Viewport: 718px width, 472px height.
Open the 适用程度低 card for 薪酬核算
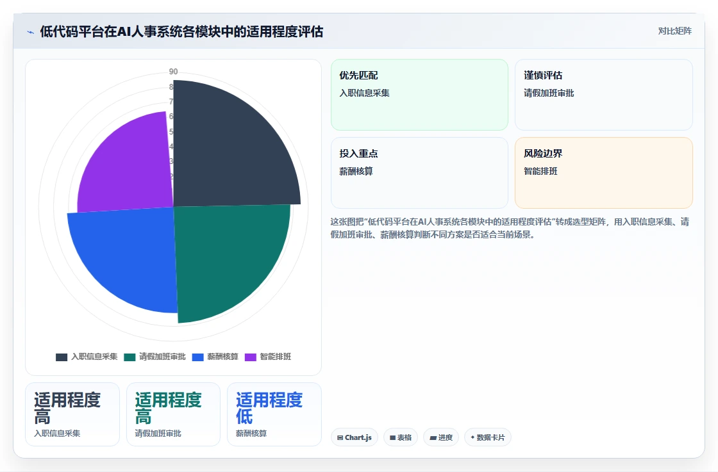tap(274, 414)
